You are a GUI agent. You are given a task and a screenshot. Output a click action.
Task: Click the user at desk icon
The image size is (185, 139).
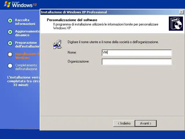point(58,44)
